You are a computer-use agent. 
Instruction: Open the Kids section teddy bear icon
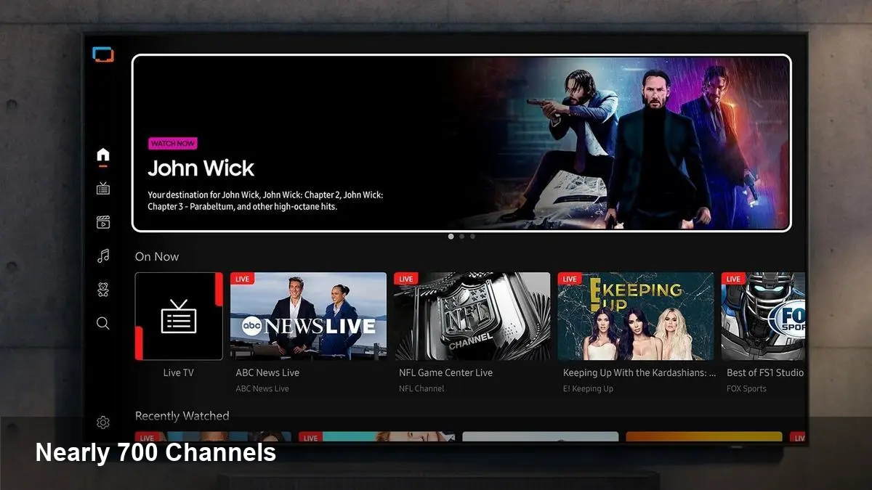click(102, 289)
